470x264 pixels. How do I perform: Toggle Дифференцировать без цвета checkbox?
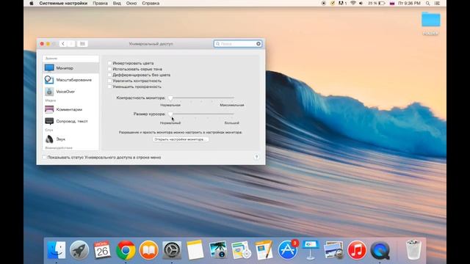point(109,75)
